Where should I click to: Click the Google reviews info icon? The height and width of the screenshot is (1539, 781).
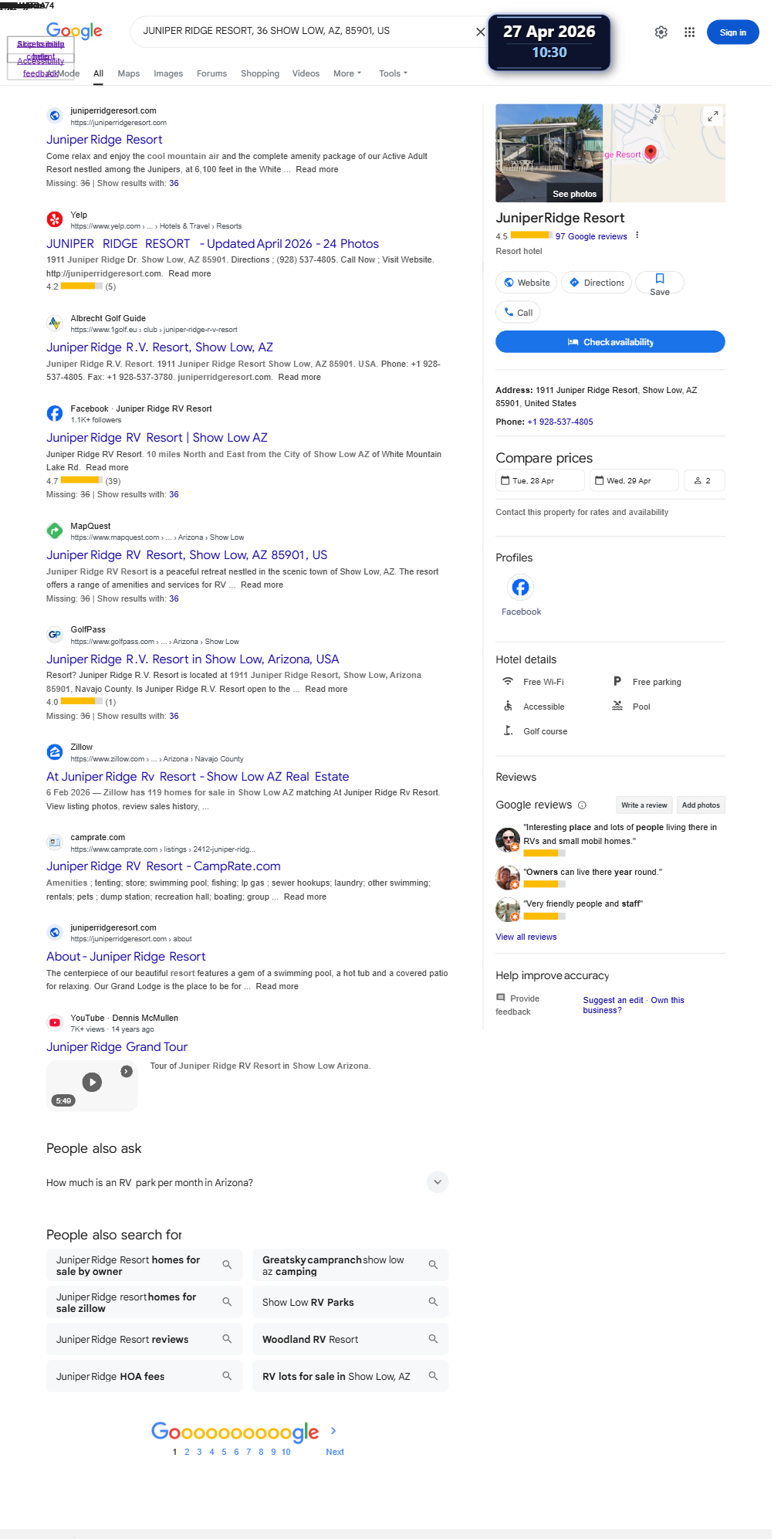click(582, 805)
